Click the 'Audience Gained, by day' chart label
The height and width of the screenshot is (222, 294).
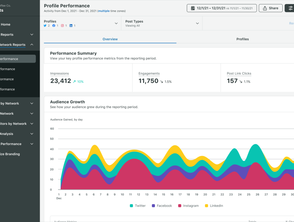pyautogui.click(x=66, y=120)
